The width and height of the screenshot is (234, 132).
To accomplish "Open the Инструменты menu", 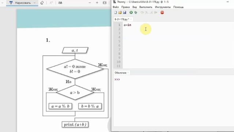I will pyautogui.click(x=163, y=7).
